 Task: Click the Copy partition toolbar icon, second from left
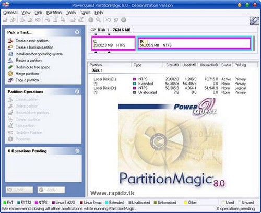pyautogui.click(x=13, y=20)
